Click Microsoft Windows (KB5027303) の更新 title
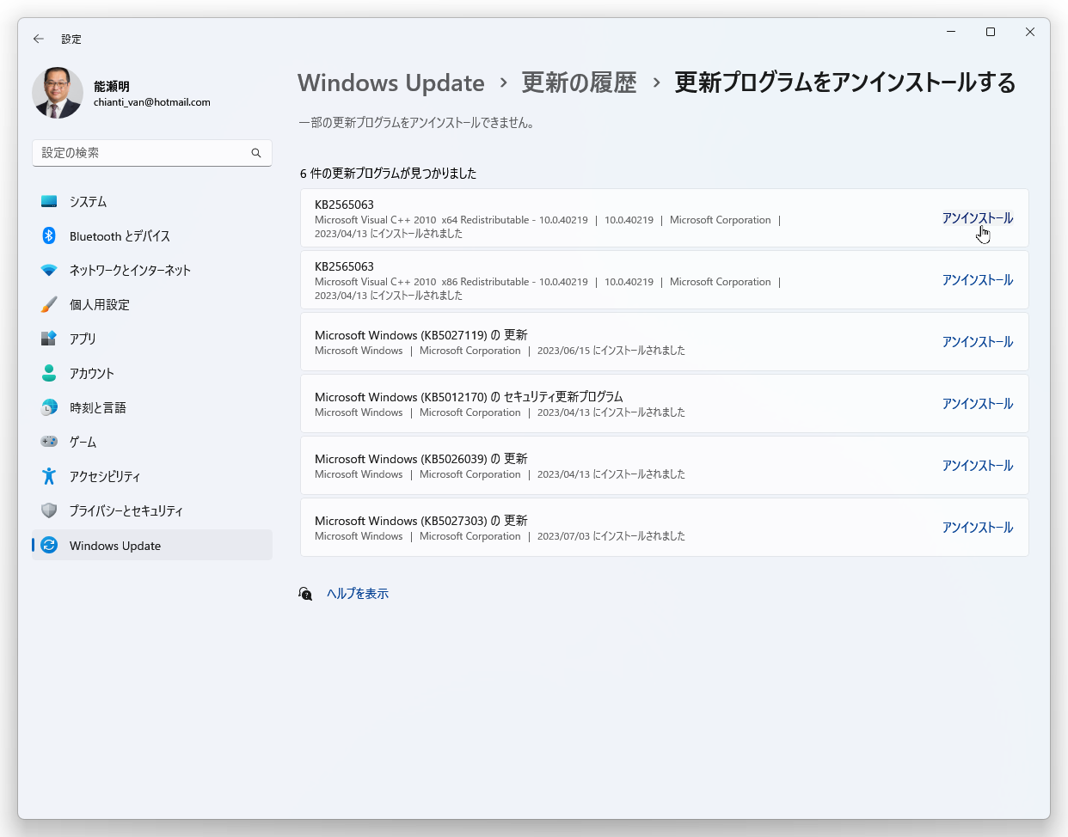This screenshot has width=1068, height=837. coord(421,521)
